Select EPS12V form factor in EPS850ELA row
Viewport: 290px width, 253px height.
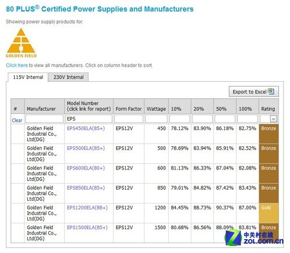pos(124,188)
